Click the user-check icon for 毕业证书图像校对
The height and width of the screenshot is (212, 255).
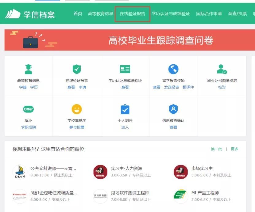222,69
